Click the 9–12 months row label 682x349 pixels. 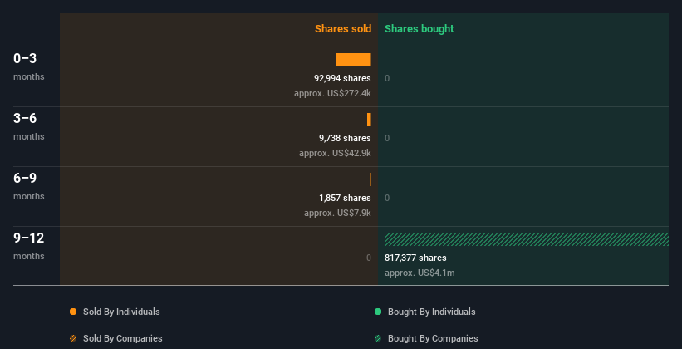29,246
